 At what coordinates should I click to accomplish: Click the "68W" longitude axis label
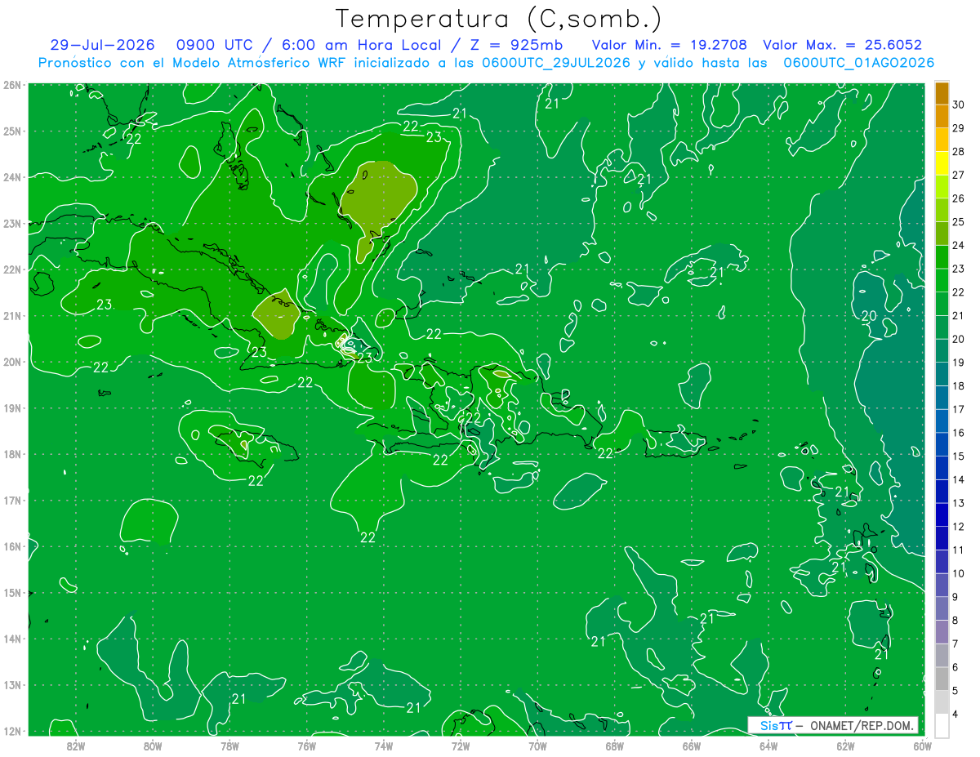[614, 746]
